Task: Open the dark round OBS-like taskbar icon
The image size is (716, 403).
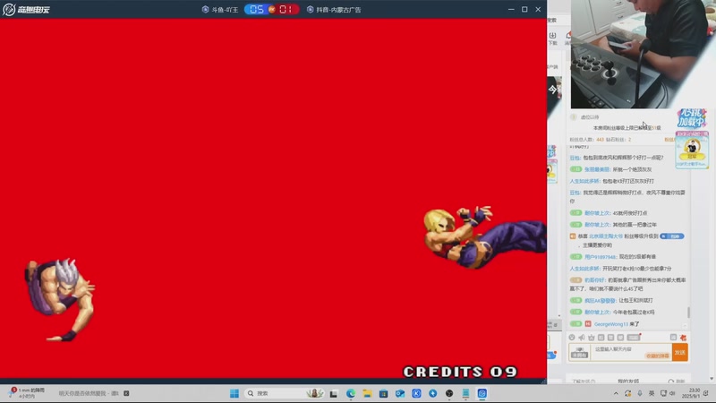Action: (x=449, y=393)
